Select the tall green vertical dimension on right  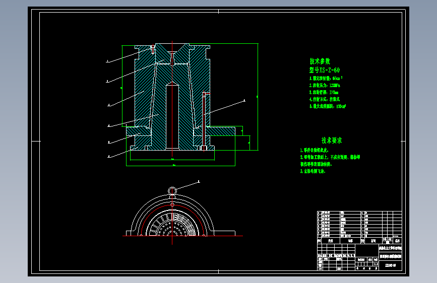click(x=258, y=97)
